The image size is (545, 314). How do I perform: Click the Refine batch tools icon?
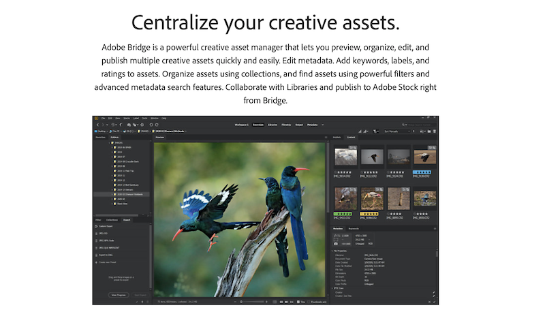134,125
